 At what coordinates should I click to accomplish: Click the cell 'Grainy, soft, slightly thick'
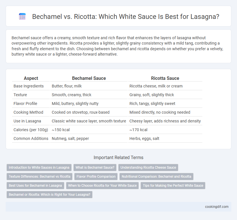tap(152, 95)
